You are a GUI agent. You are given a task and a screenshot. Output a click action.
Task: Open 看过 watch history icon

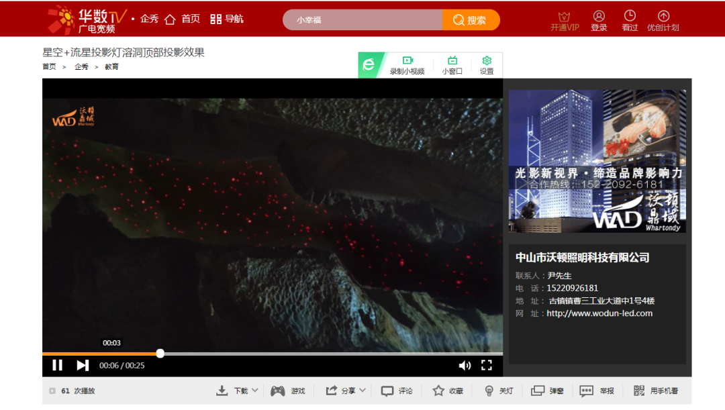click(x=630, y=21)
